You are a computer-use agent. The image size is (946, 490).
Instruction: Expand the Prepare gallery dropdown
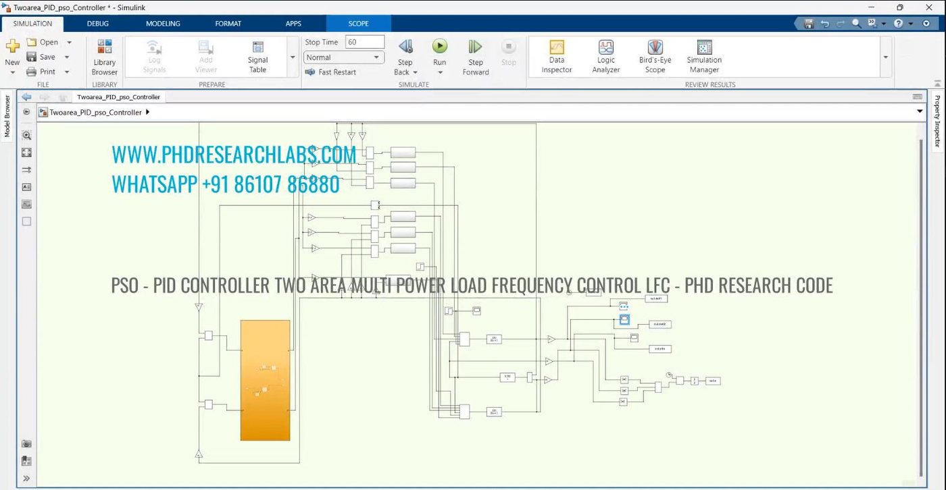tap(293, 57)
